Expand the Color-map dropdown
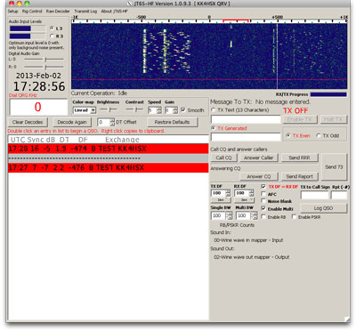 point(93,110)
